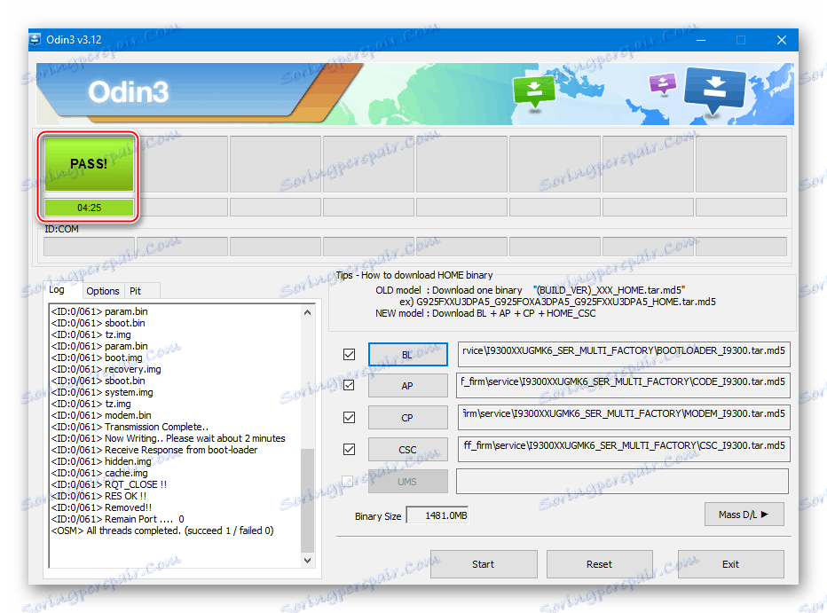Click the large blue download icon in banner
827x613 pixels.
pyautogui.click(x=714, y=90)
